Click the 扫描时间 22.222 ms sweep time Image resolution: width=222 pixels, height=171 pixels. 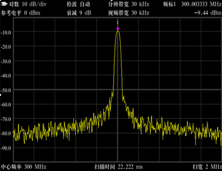(118, 167)
